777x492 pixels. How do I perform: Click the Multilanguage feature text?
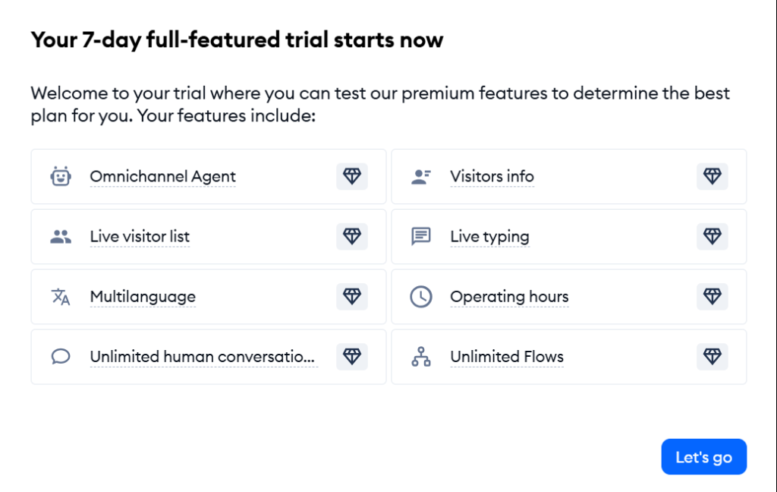(x=143, y=297)
